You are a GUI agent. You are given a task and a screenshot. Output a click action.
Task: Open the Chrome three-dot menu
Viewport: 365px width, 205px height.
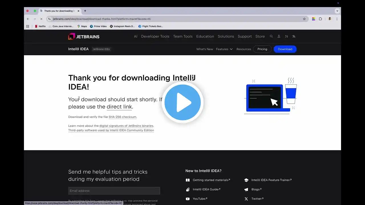pyautogui.click(x=337, y=19)
